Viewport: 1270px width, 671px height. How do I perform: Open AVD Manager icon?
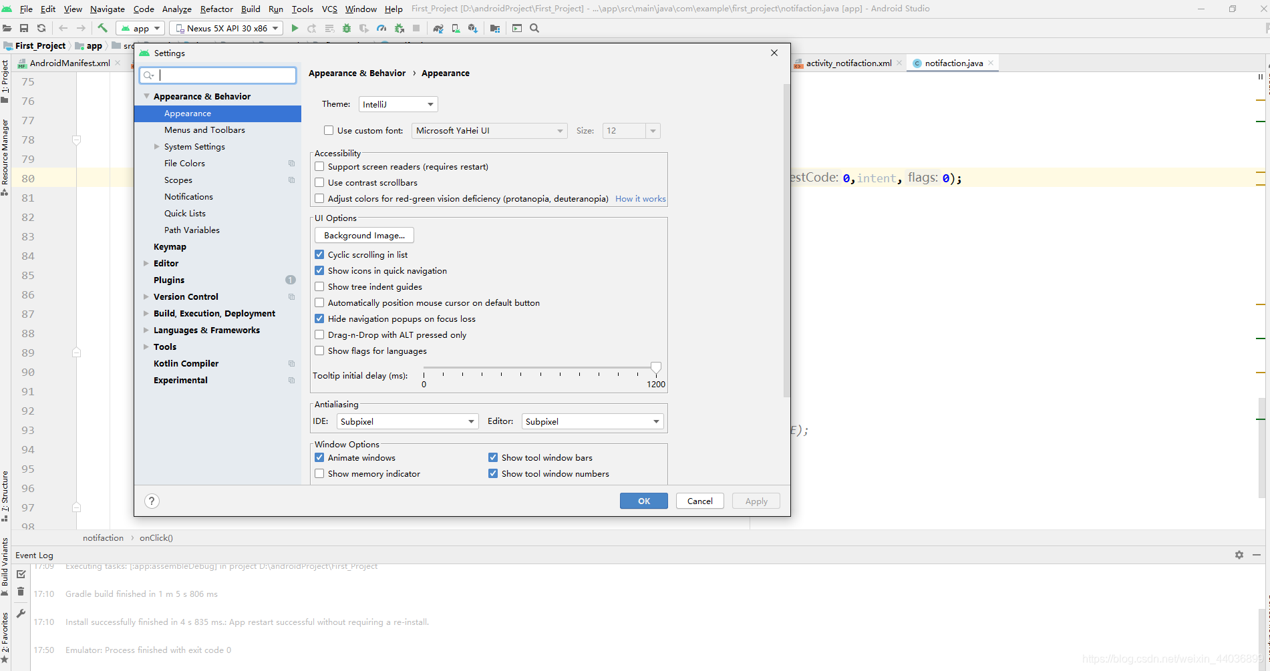[x=456, y=28]
